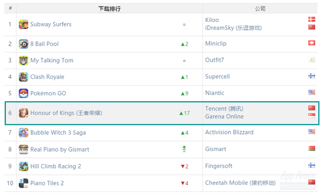The width and height of the screenshot is (321, 195).
Task: Open the Bubble Witch 3 Saga link
Action: pos(58,133)
